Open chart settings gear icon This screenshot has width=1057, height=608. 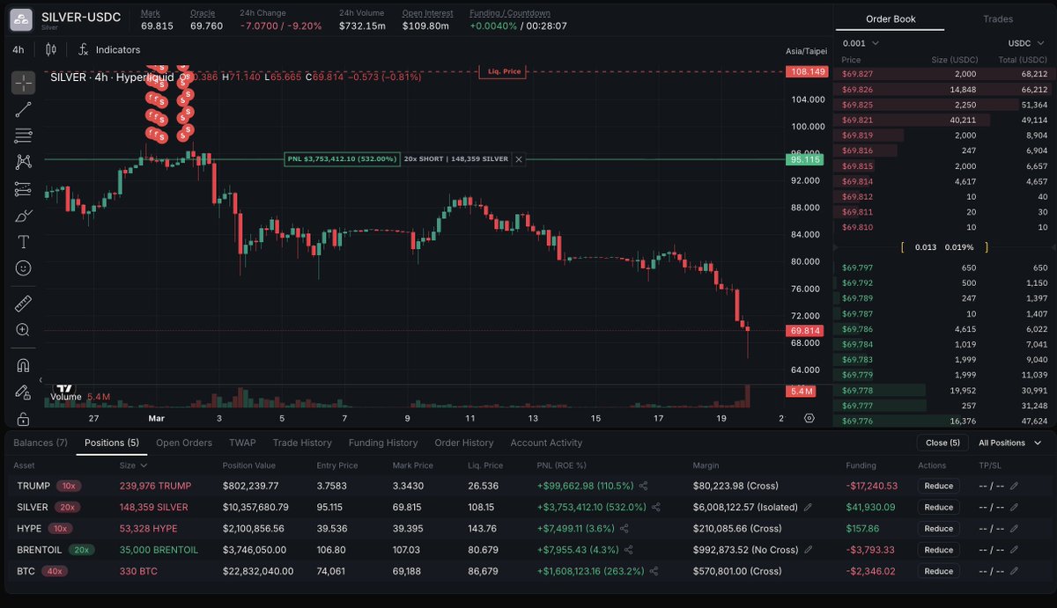pos(809,418)
